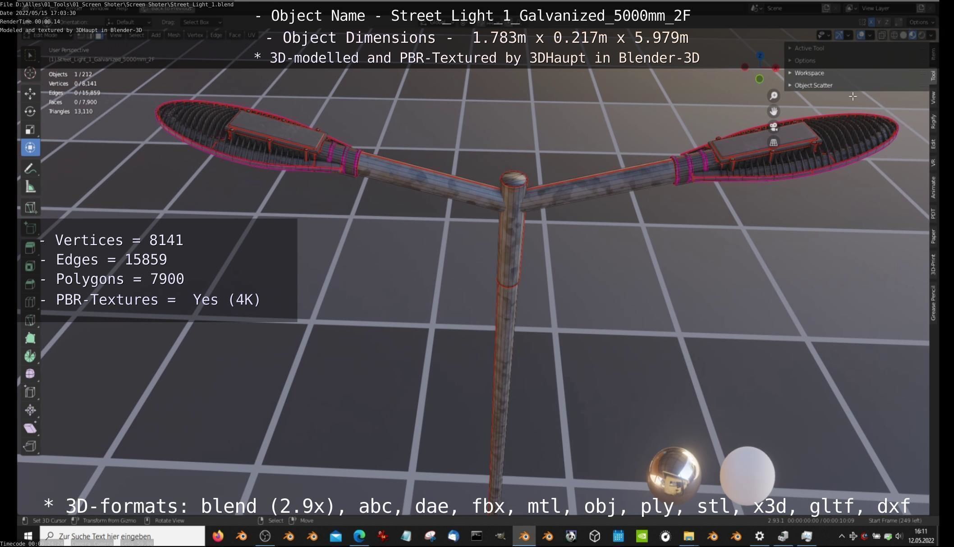Activate the Annotate pencil tool
Screen dimensions: 954x547
(30, 169)
